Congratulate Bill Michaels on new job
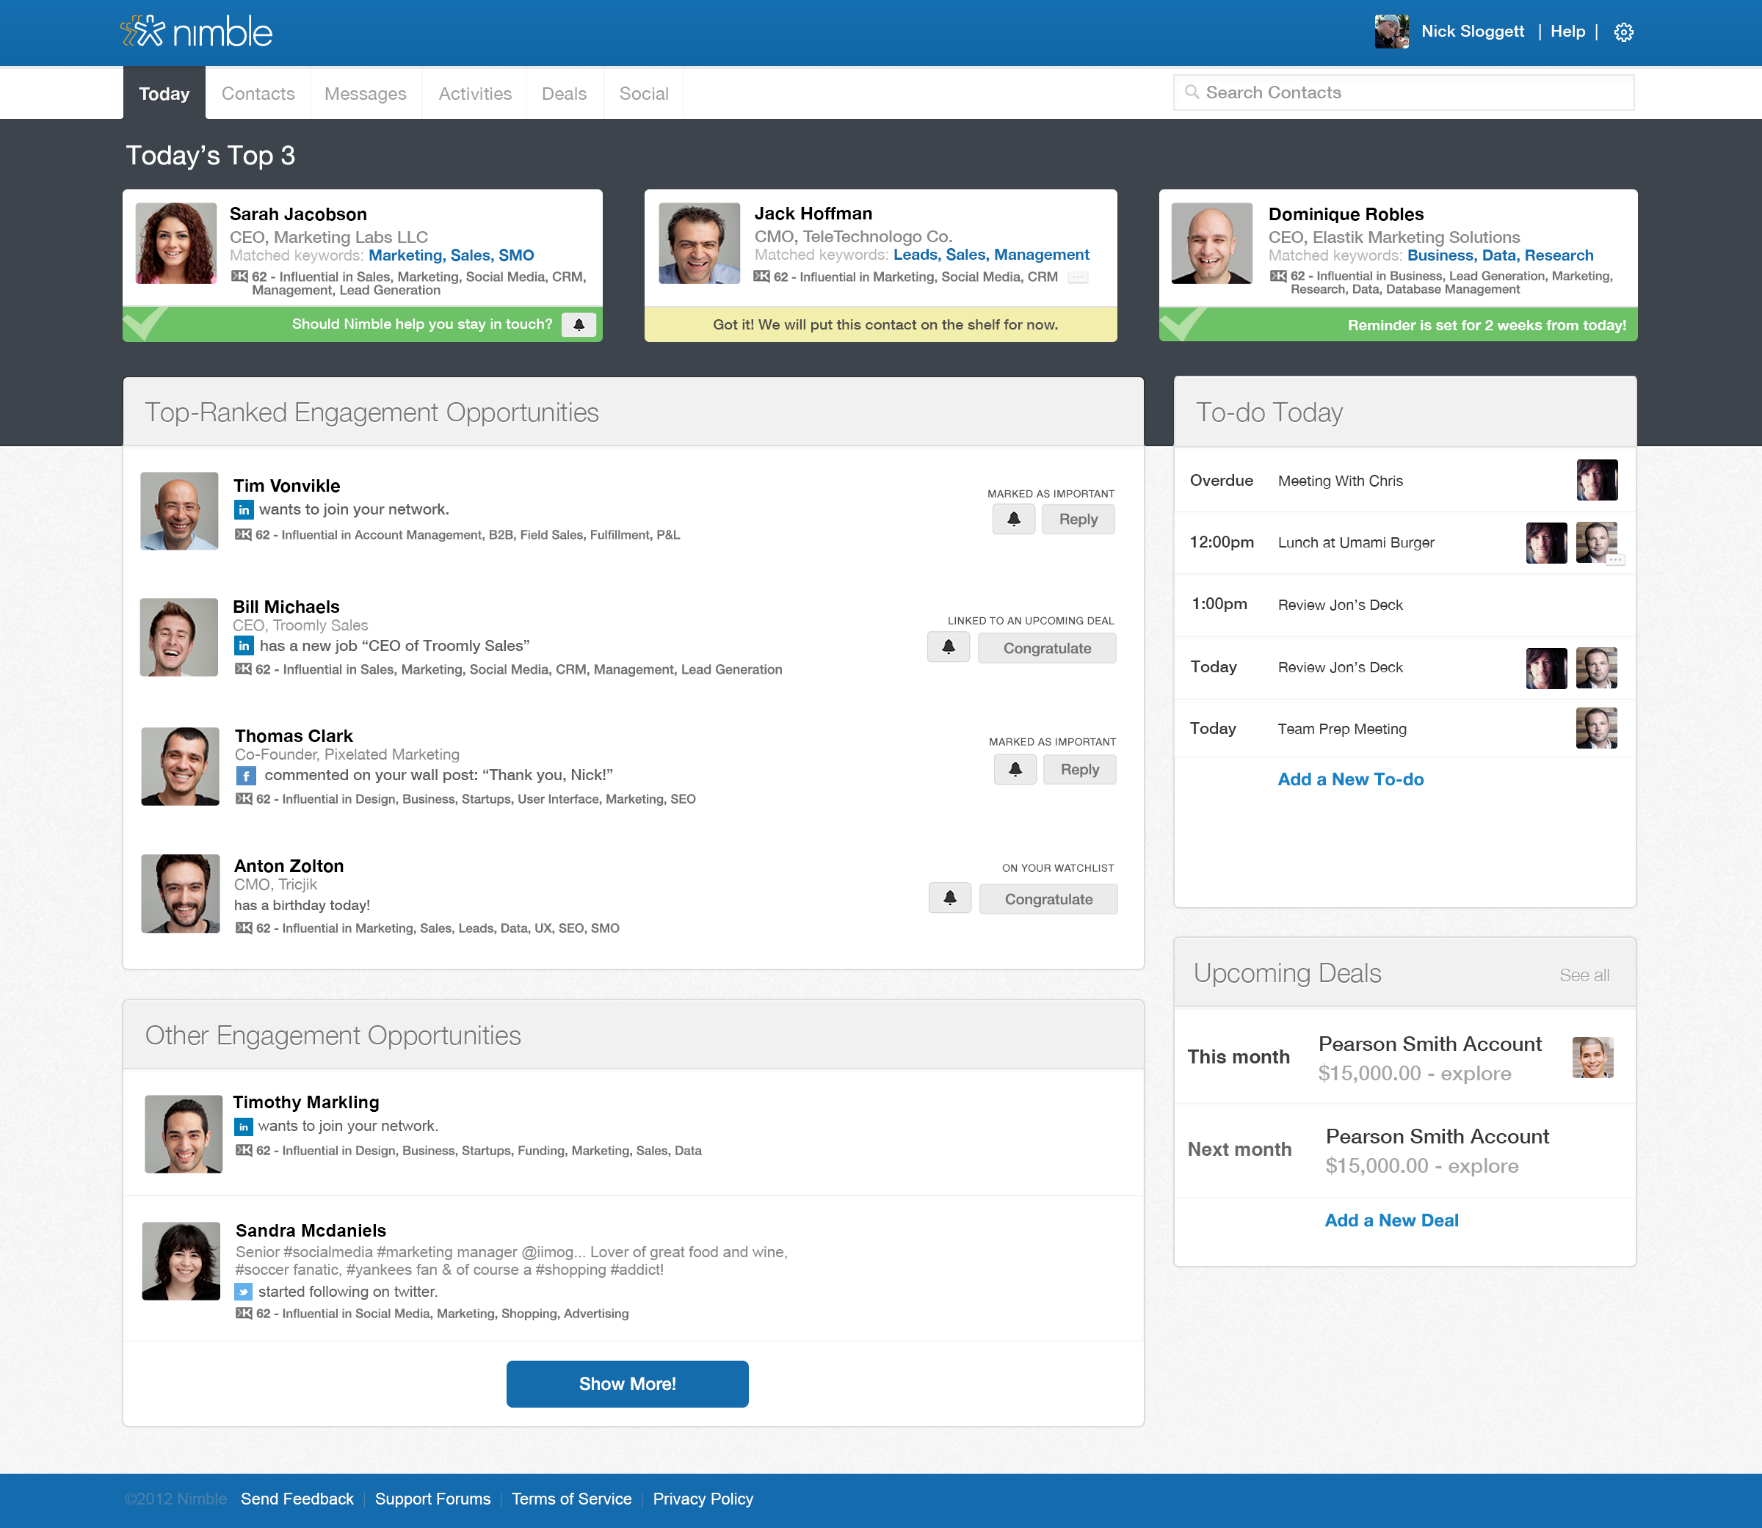The image size is (1762, 1528). point(1046,648)
